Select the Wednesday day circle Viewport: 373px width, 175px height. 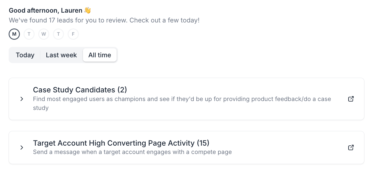(x=44, y=35)
